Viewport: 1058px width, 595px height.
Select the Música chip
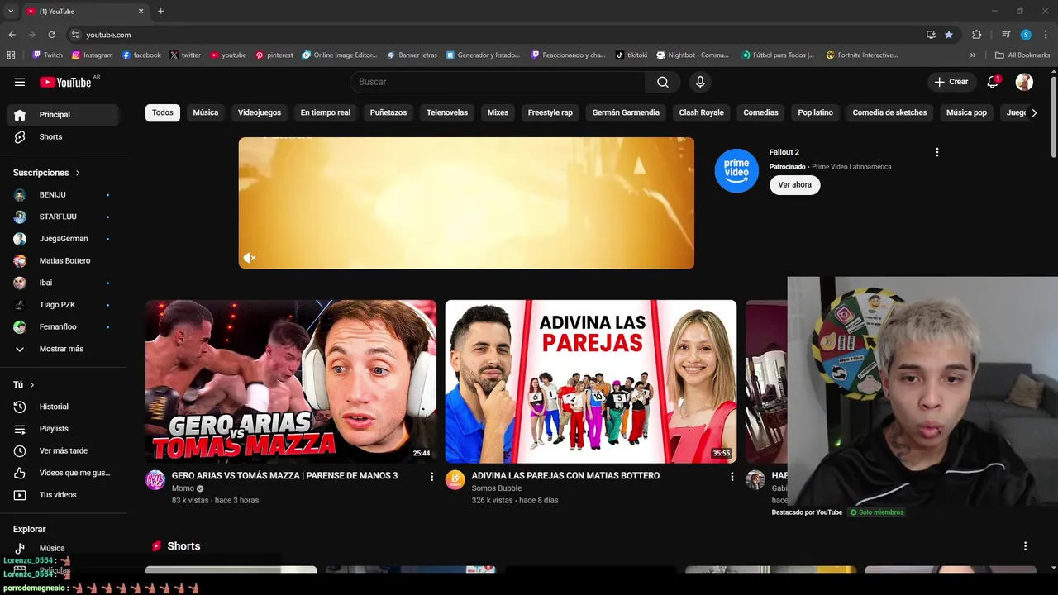point(206,112)
